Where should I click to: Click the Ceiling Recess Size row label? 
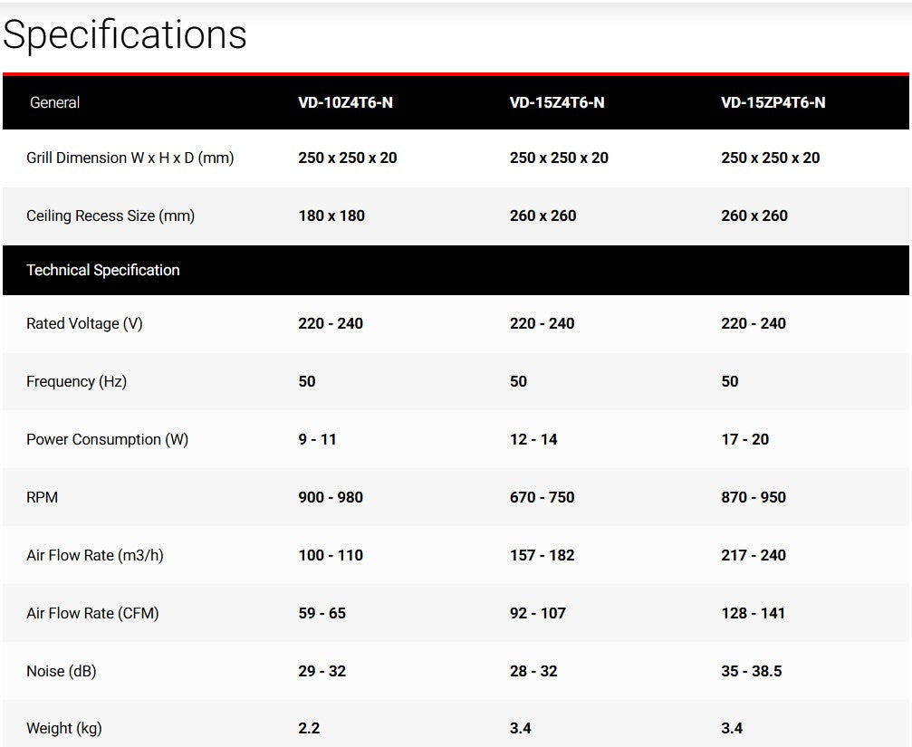(x=110, y=215)
